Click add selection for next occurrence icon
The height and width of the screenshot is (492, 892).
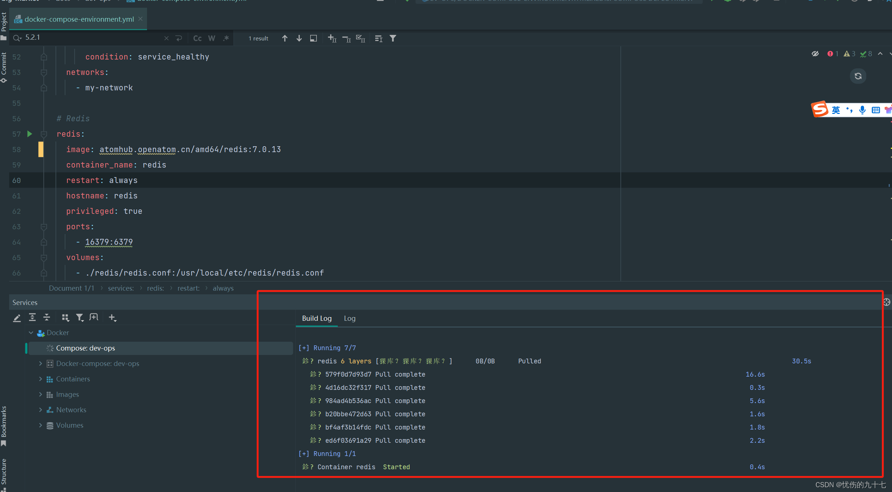coord(332,38)
